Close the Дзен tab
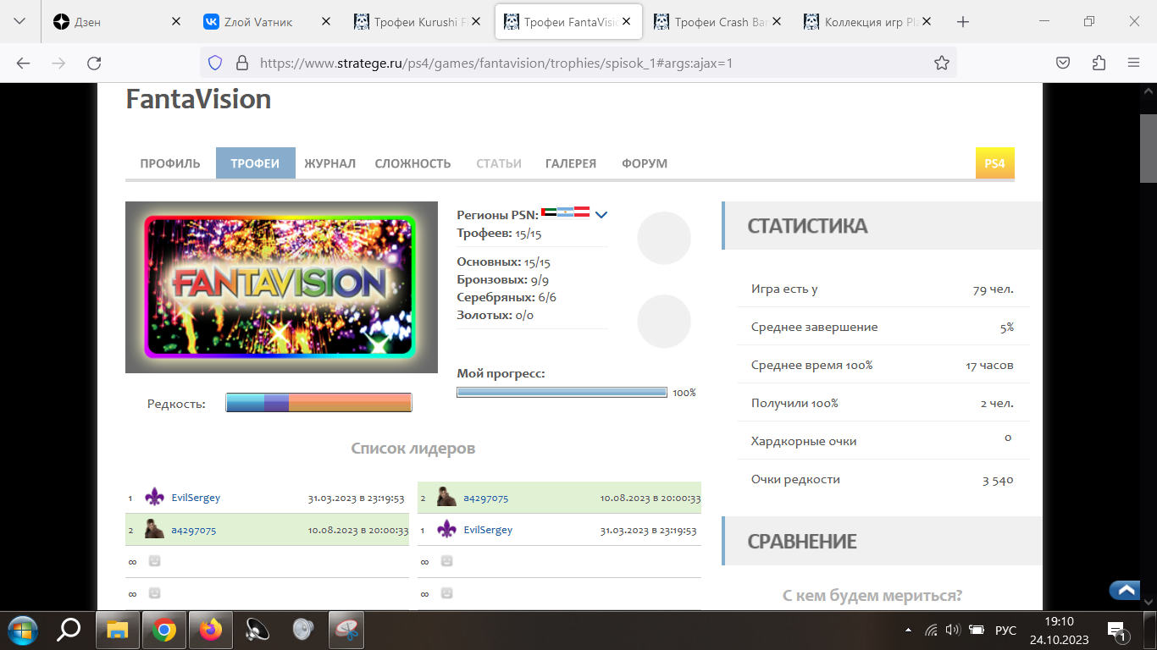 pyautogui.click(x=176, y=23)
